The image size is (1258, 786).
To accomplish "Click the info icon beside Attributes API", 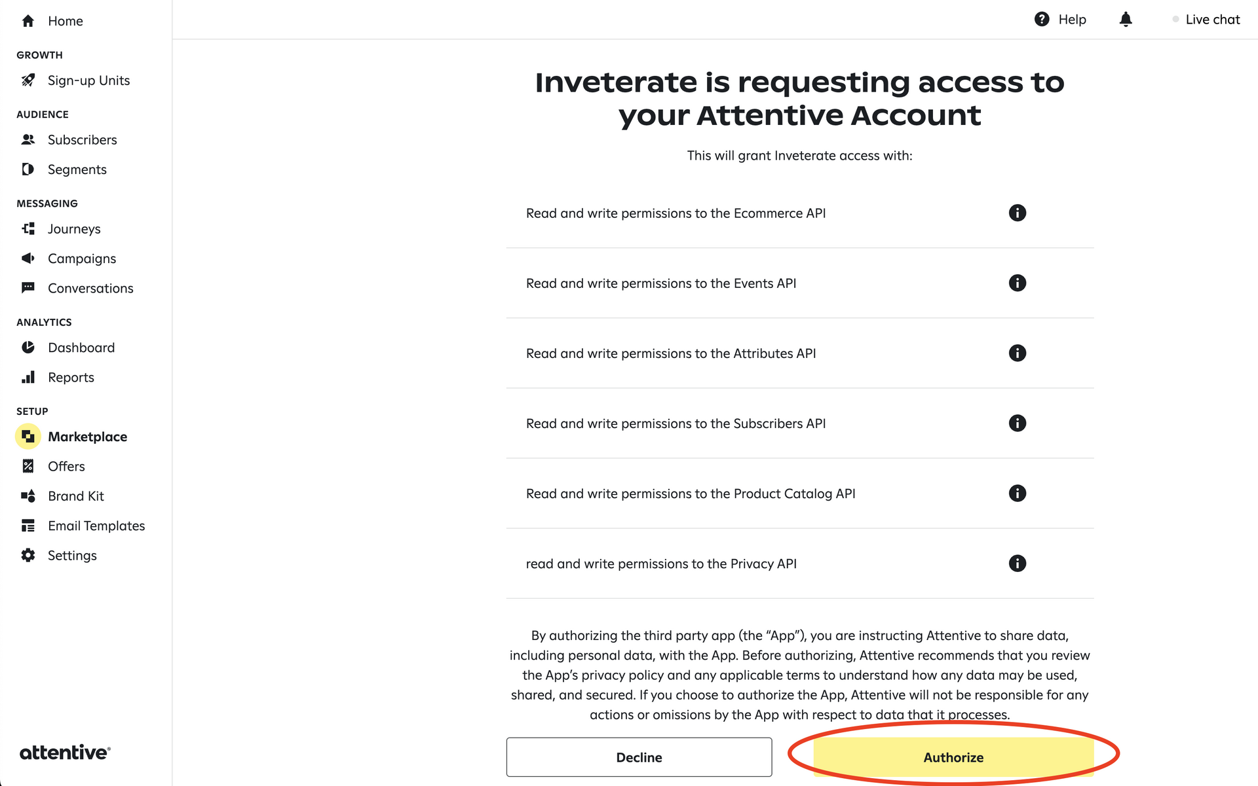I will tap(1017, 353).
